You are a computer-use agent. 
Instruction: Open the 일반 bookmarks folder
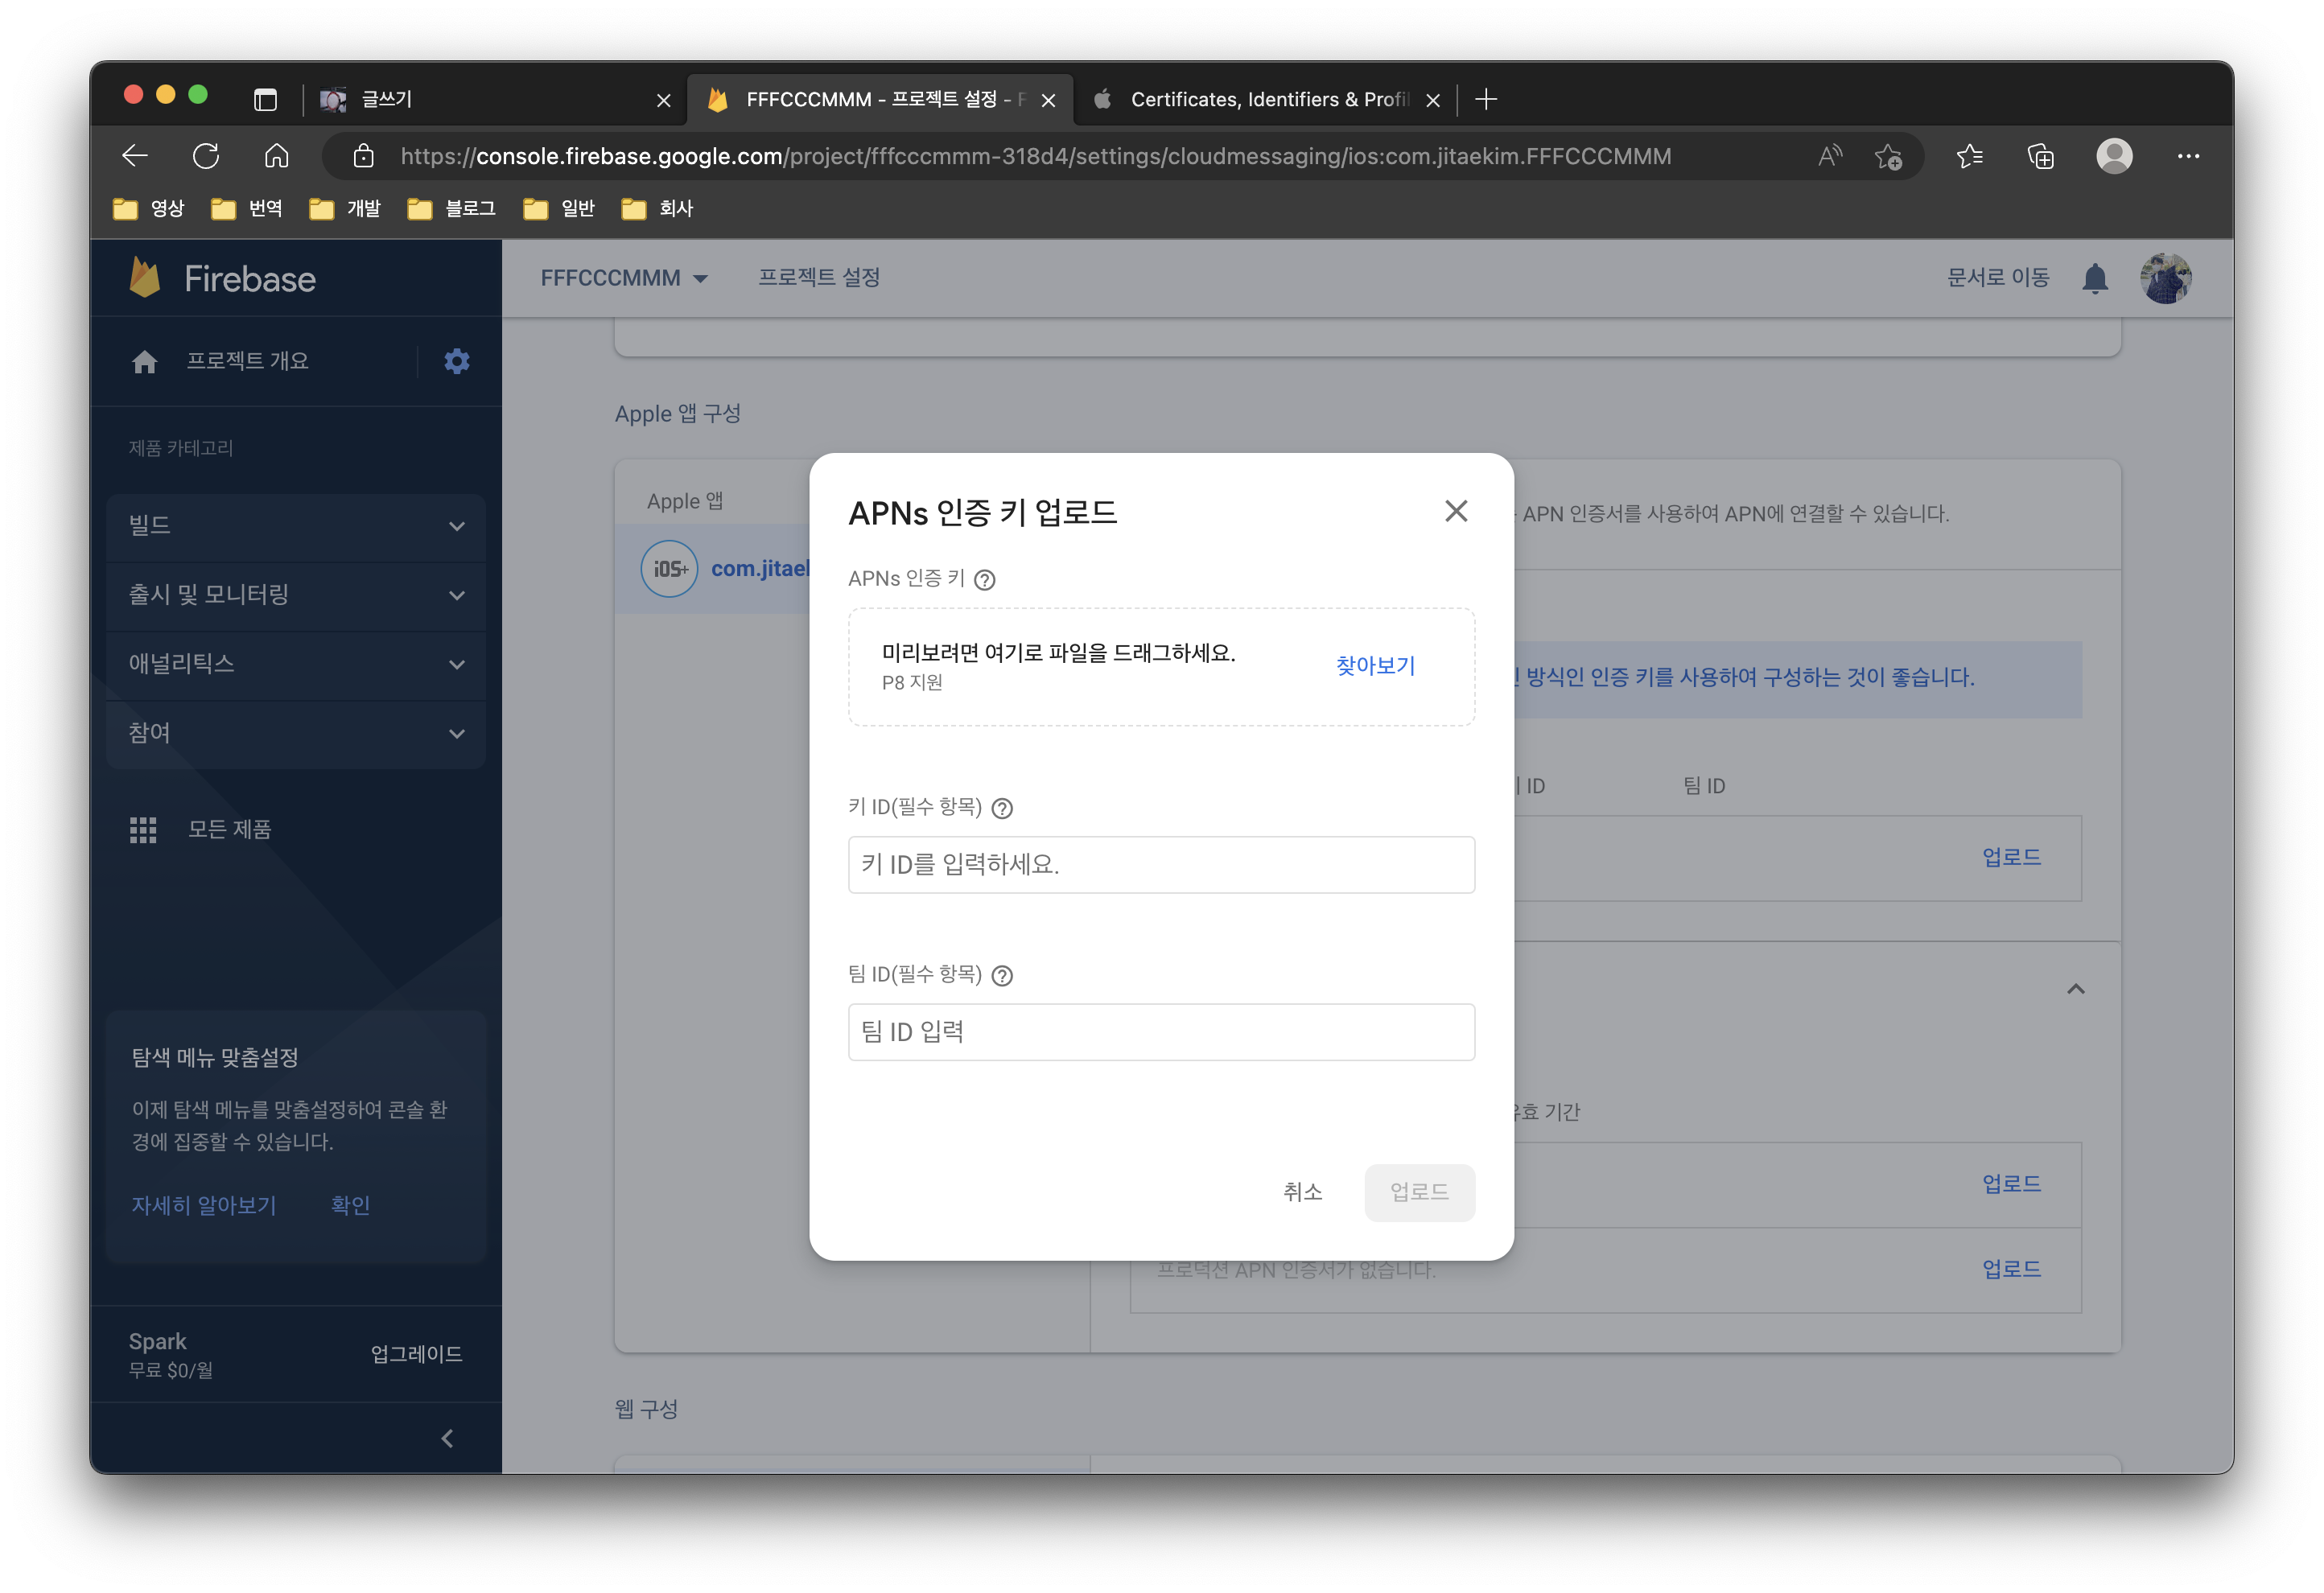(x=559, y=208)
